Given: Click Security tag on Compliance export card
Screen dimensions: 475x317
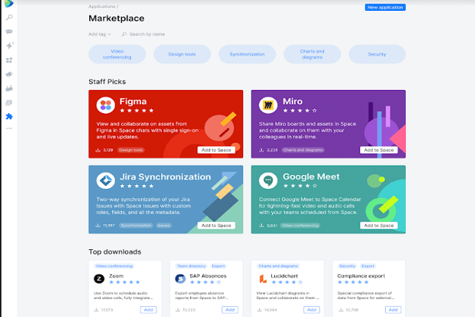Looking at the screenshot, I should [347, 266].
